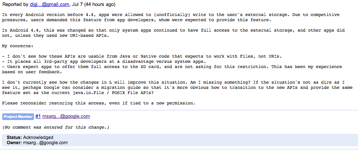Click the paragraph starting "In Android 4.4"

click(173, 33)
